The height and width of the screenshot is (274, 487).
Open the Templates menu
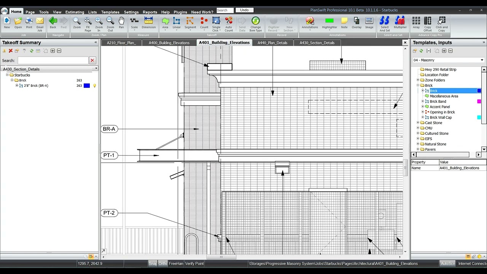pyautogui.click(x=110, y=12)
